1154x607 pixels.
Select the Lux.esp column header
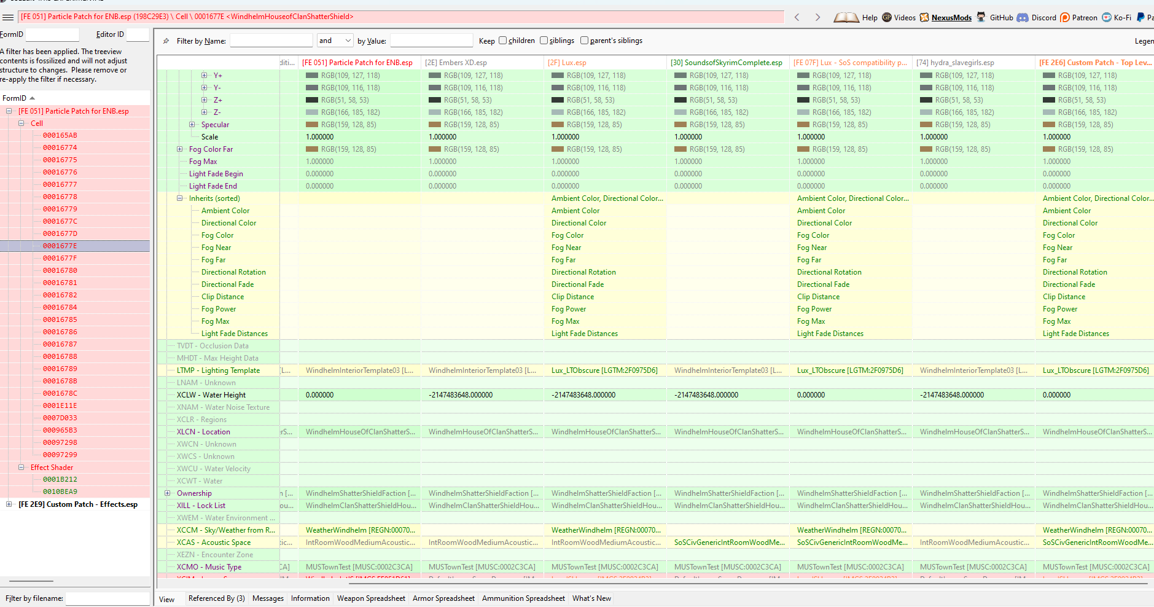[x=605, y=63]
